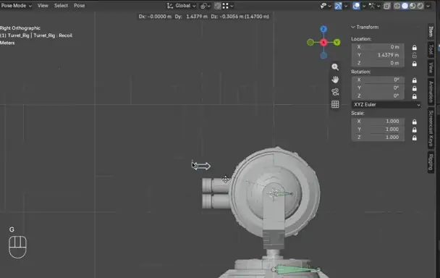Image resolution: width=440 pixels, height=278 pixels.
Task: Open the Pose menu
Action: click(79, 6)
